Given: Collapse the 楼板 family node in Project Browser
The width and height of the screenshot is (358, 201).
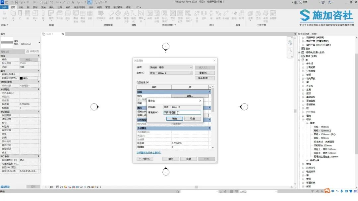Looking at the screenshot, I should tap(307, 123).
